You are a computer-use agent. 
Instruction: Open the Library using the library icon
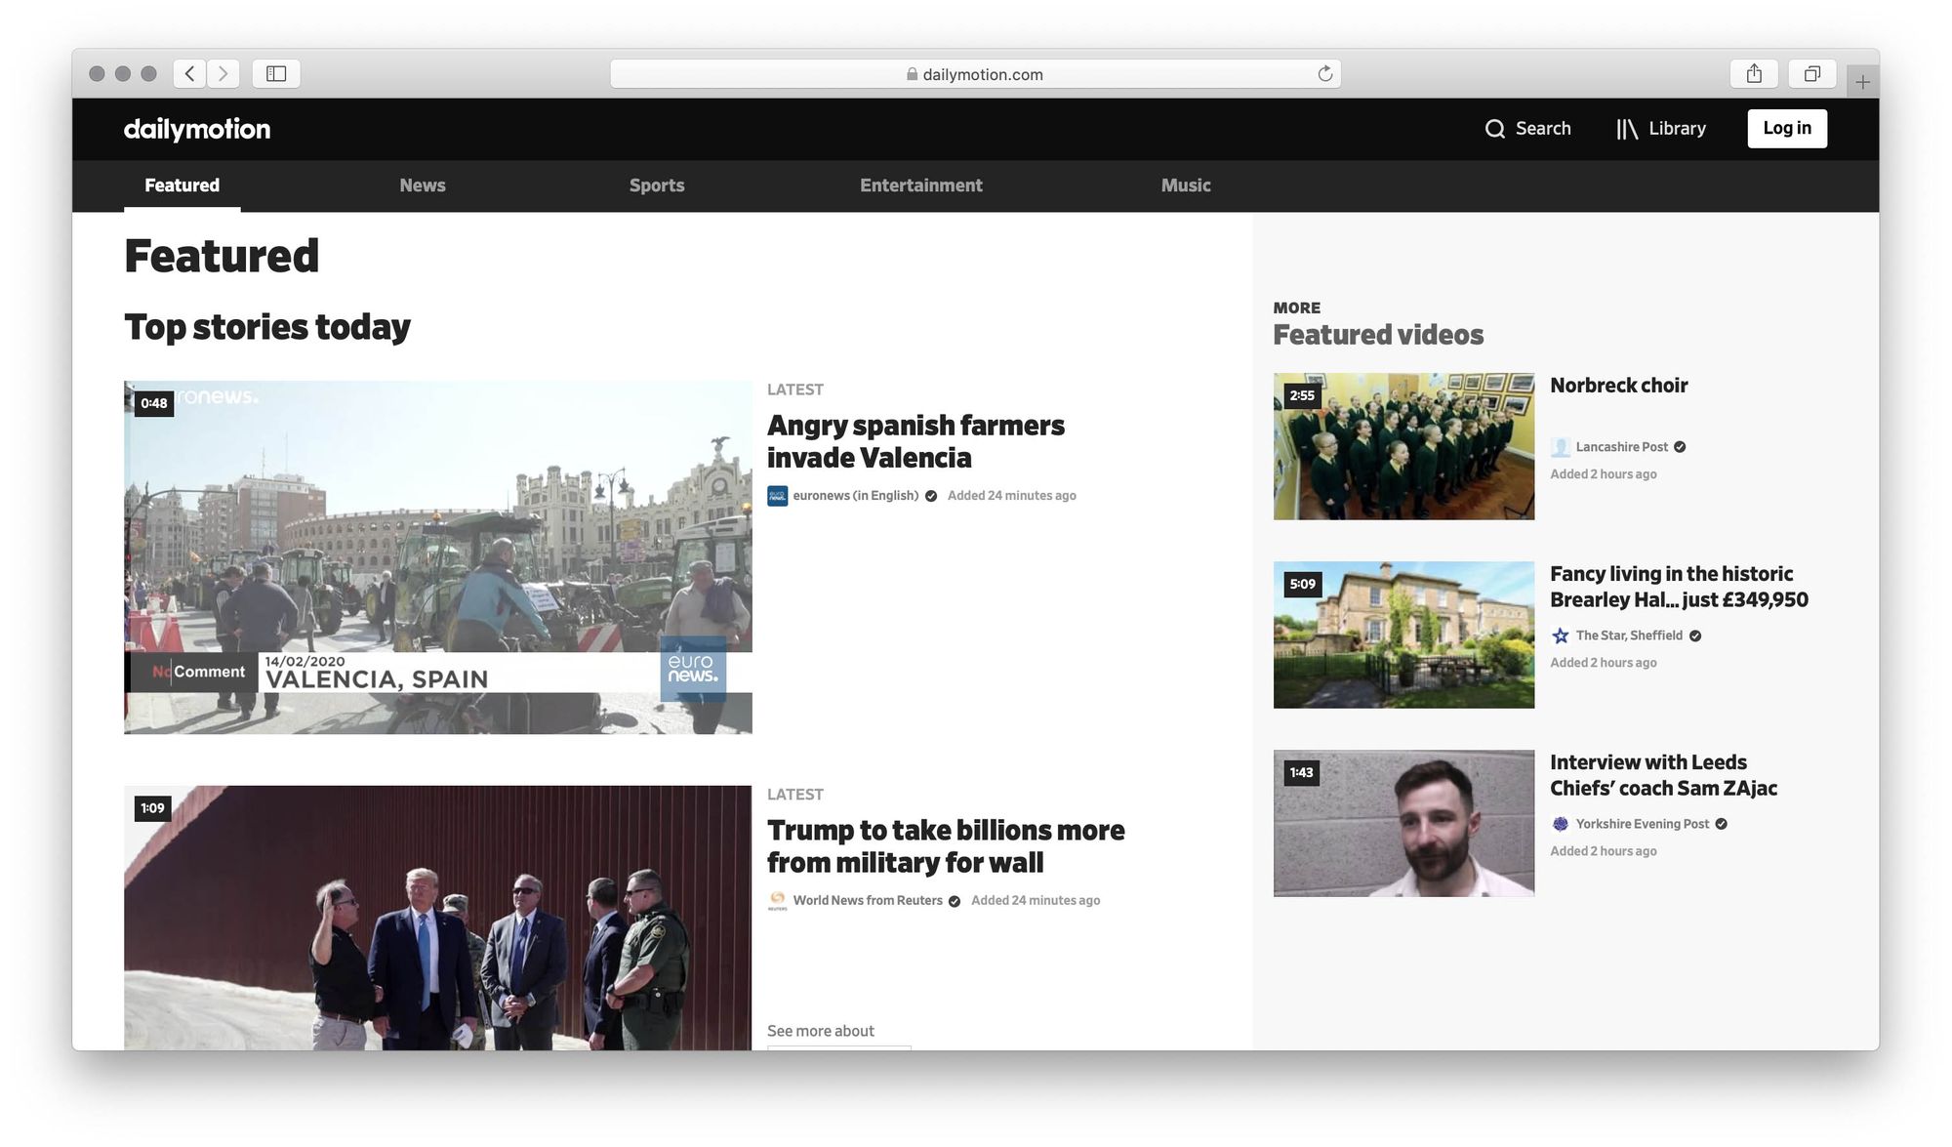click(1628, 128)
